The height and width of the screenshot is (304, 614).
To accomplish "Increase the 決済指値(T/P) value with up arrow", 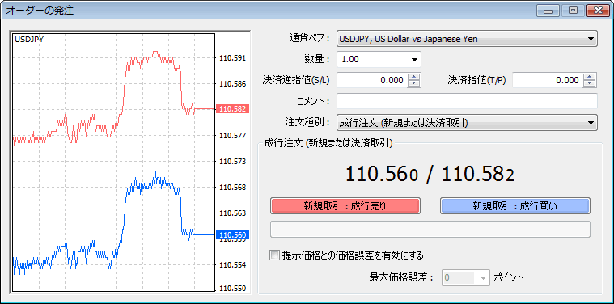I will (x=590, y=77).
